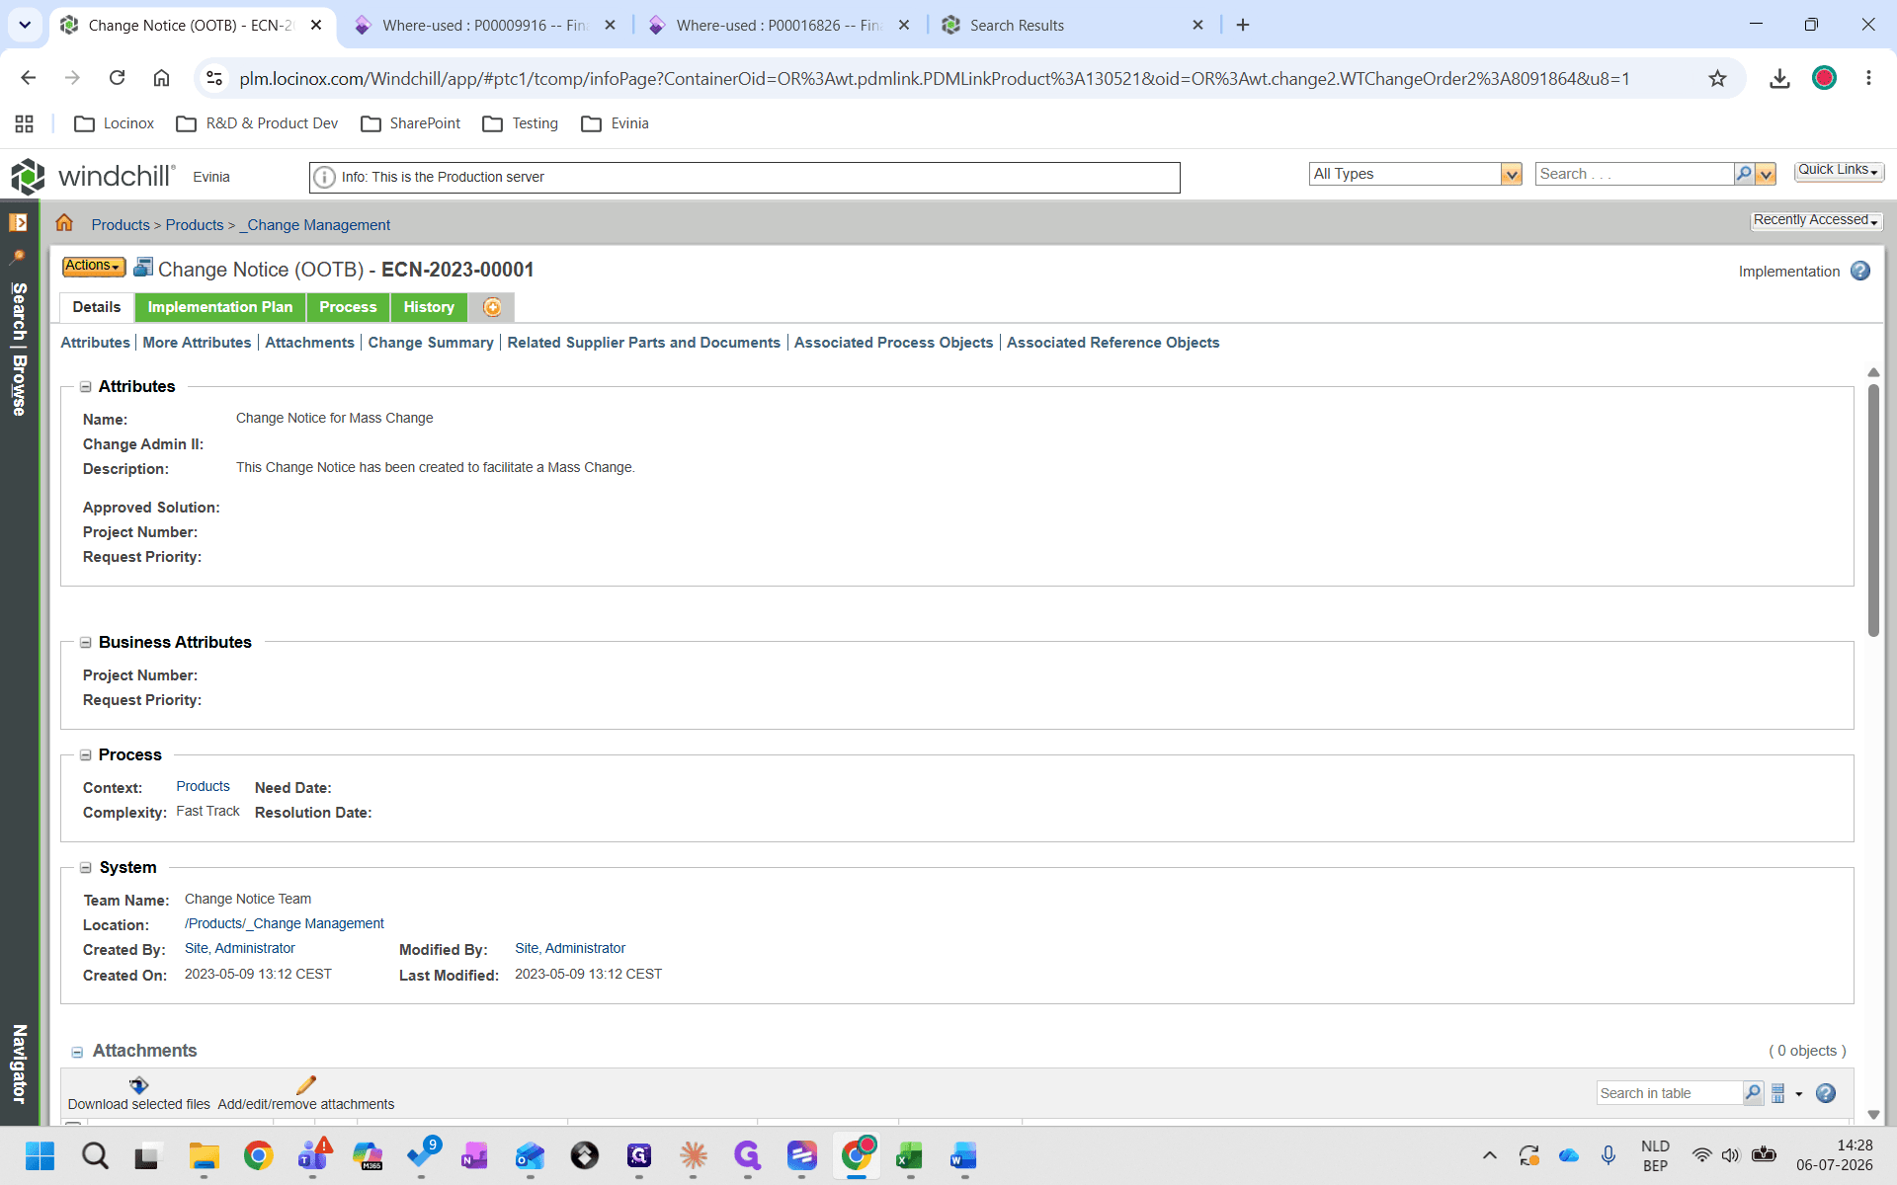Open File Explorer from the taskbar
Image resolution: width=1897 pixels, height=1185 pixels.
[x=204, y=1155]
